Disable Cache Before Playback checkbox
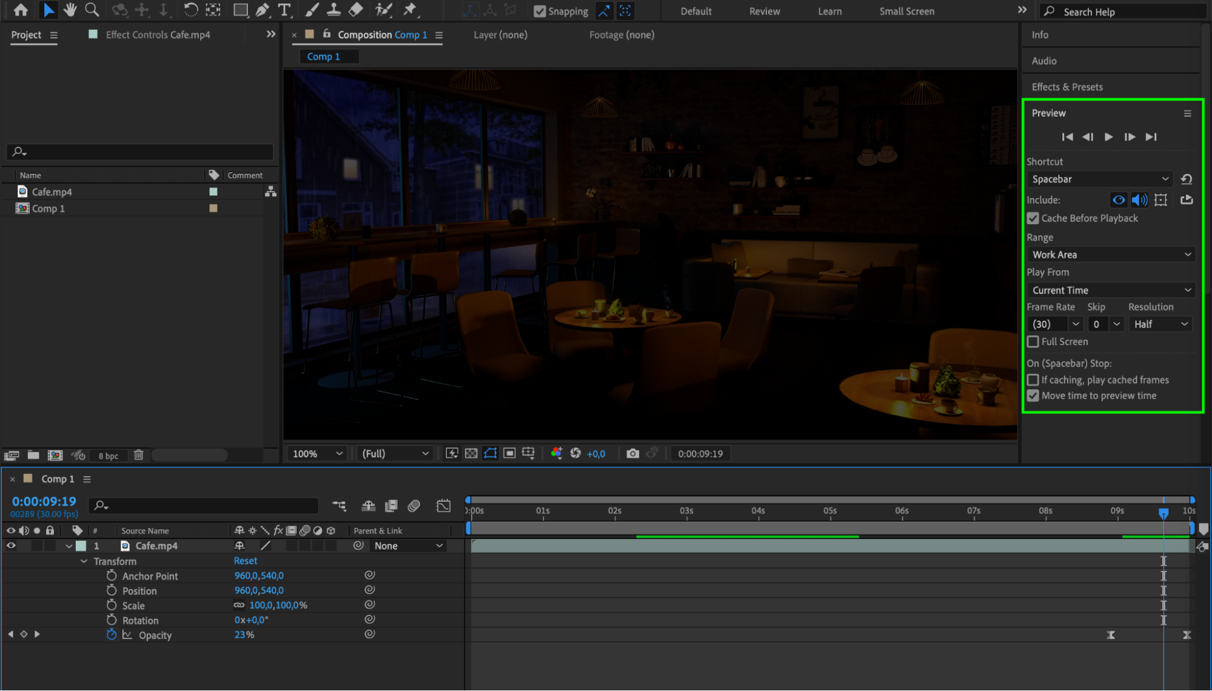1212x691 pixels. 1033,218
